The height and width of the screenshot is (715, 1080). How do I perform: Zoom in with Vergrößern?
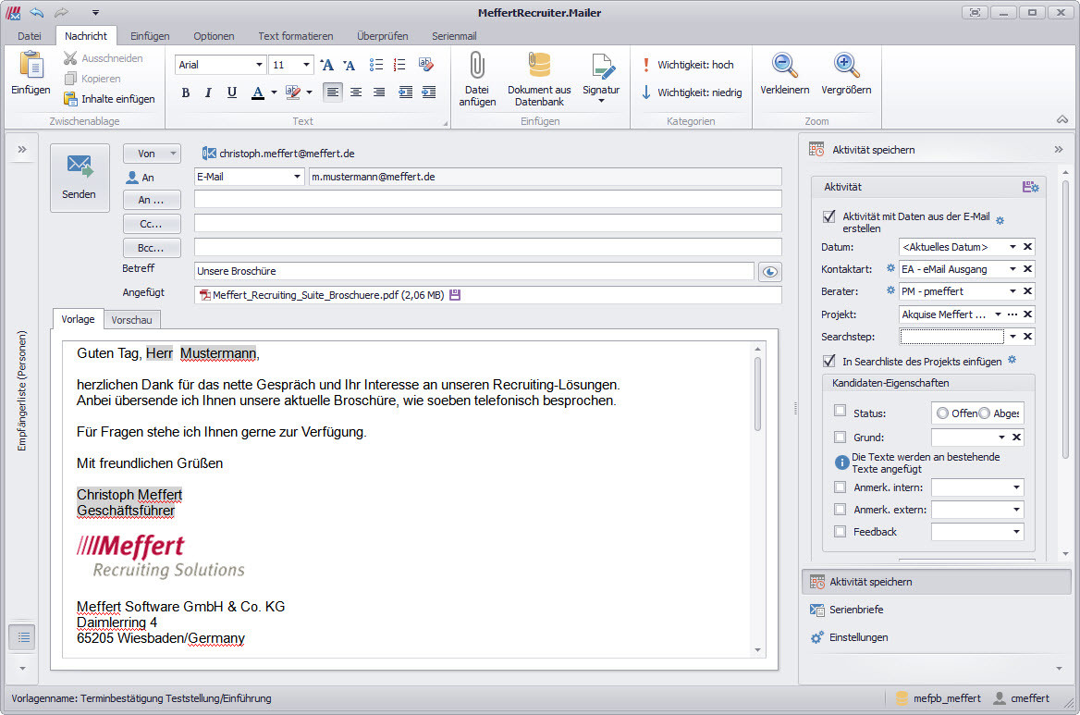point(846,74)
